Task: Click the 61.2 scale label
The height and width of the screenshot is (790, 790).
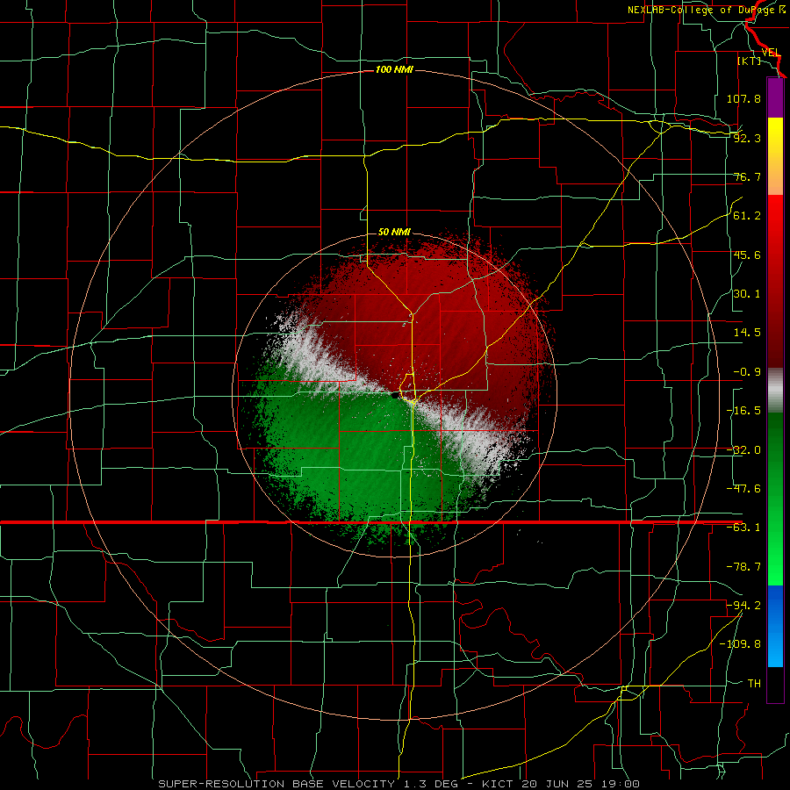Action: [x=747, y=216]
